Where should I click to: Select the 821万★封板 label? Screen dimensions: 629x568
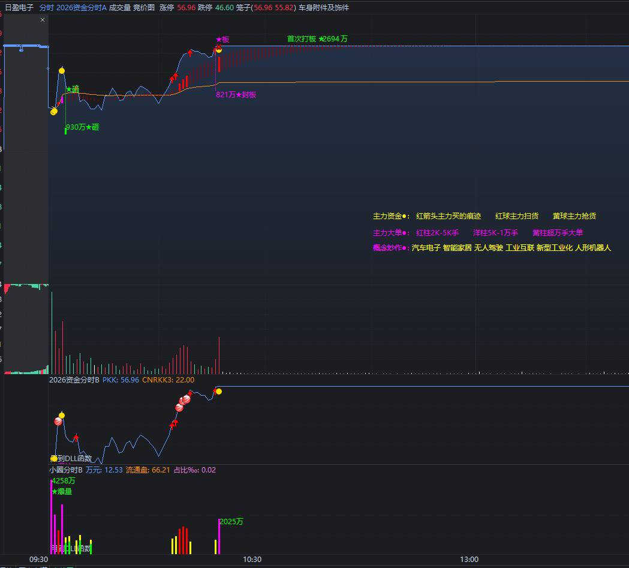(x=236, y=95)
